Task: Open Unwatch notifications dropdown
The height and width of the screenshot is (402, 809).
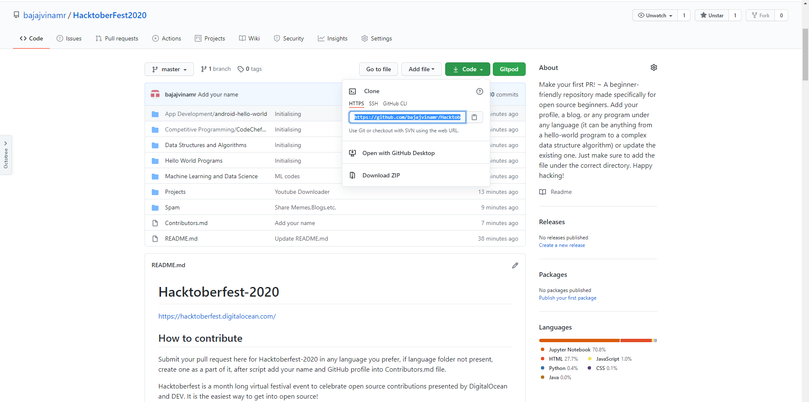Action: (x=655, y=15)
